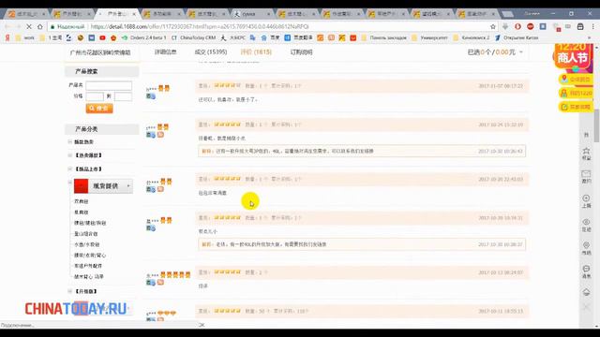Viewport: 600px width, 337px height.
Task: Open the 12.20 商人节 promo banner
Action: [573, 56]
